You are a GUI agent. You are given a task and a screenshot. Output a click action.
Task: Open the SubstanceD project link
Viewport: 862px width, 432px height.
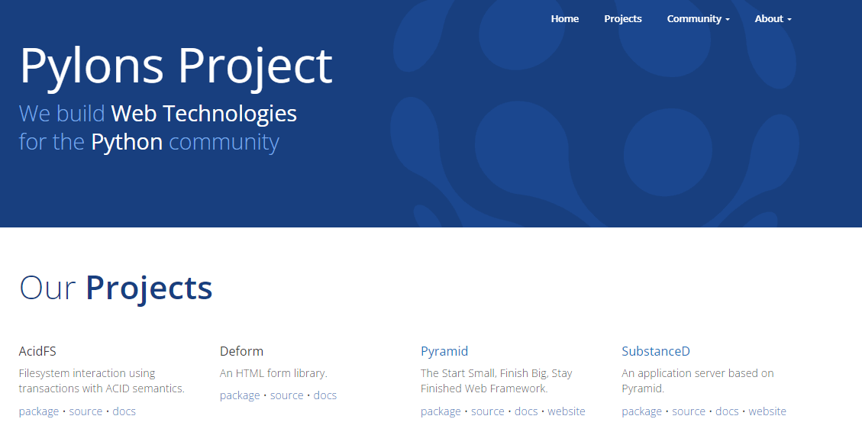(x=655, y=351)
